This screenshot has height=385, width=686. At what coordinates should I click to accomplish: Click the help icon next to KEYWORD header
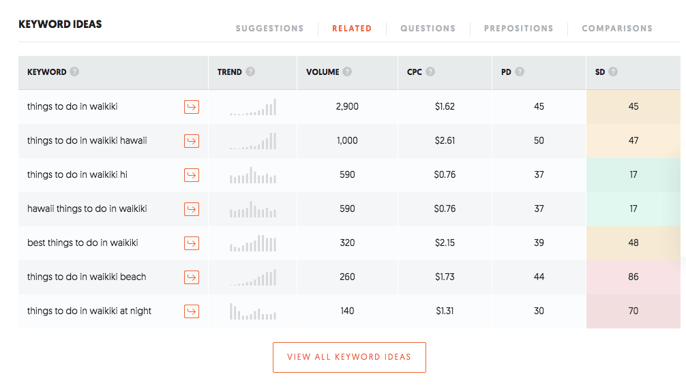(74, 72)
